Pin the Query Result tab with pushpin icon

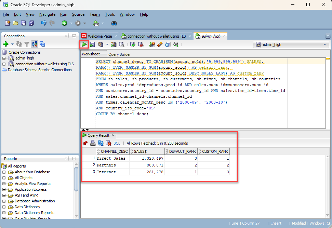tap(85, 143)
